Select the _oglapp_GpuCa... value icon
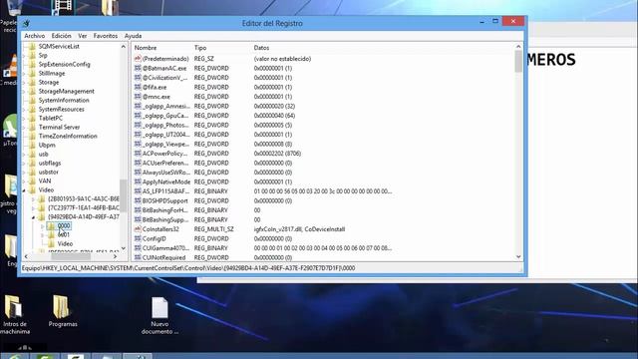The height and width of the screenshot is (359, 638). (138, 116)
